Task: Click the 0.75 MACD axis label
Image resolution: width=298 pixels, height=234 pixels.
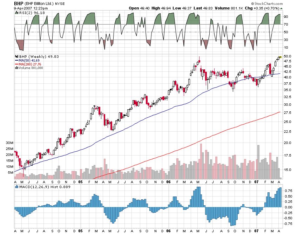Action: [289, 191]
